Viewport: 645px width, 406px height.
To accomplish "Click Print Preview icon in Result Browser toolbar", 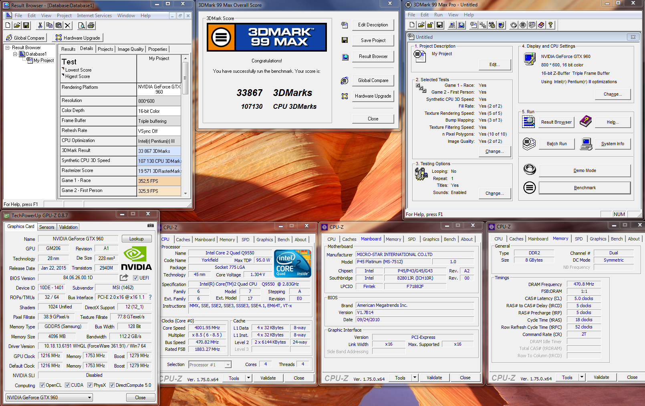I will 82,25.
